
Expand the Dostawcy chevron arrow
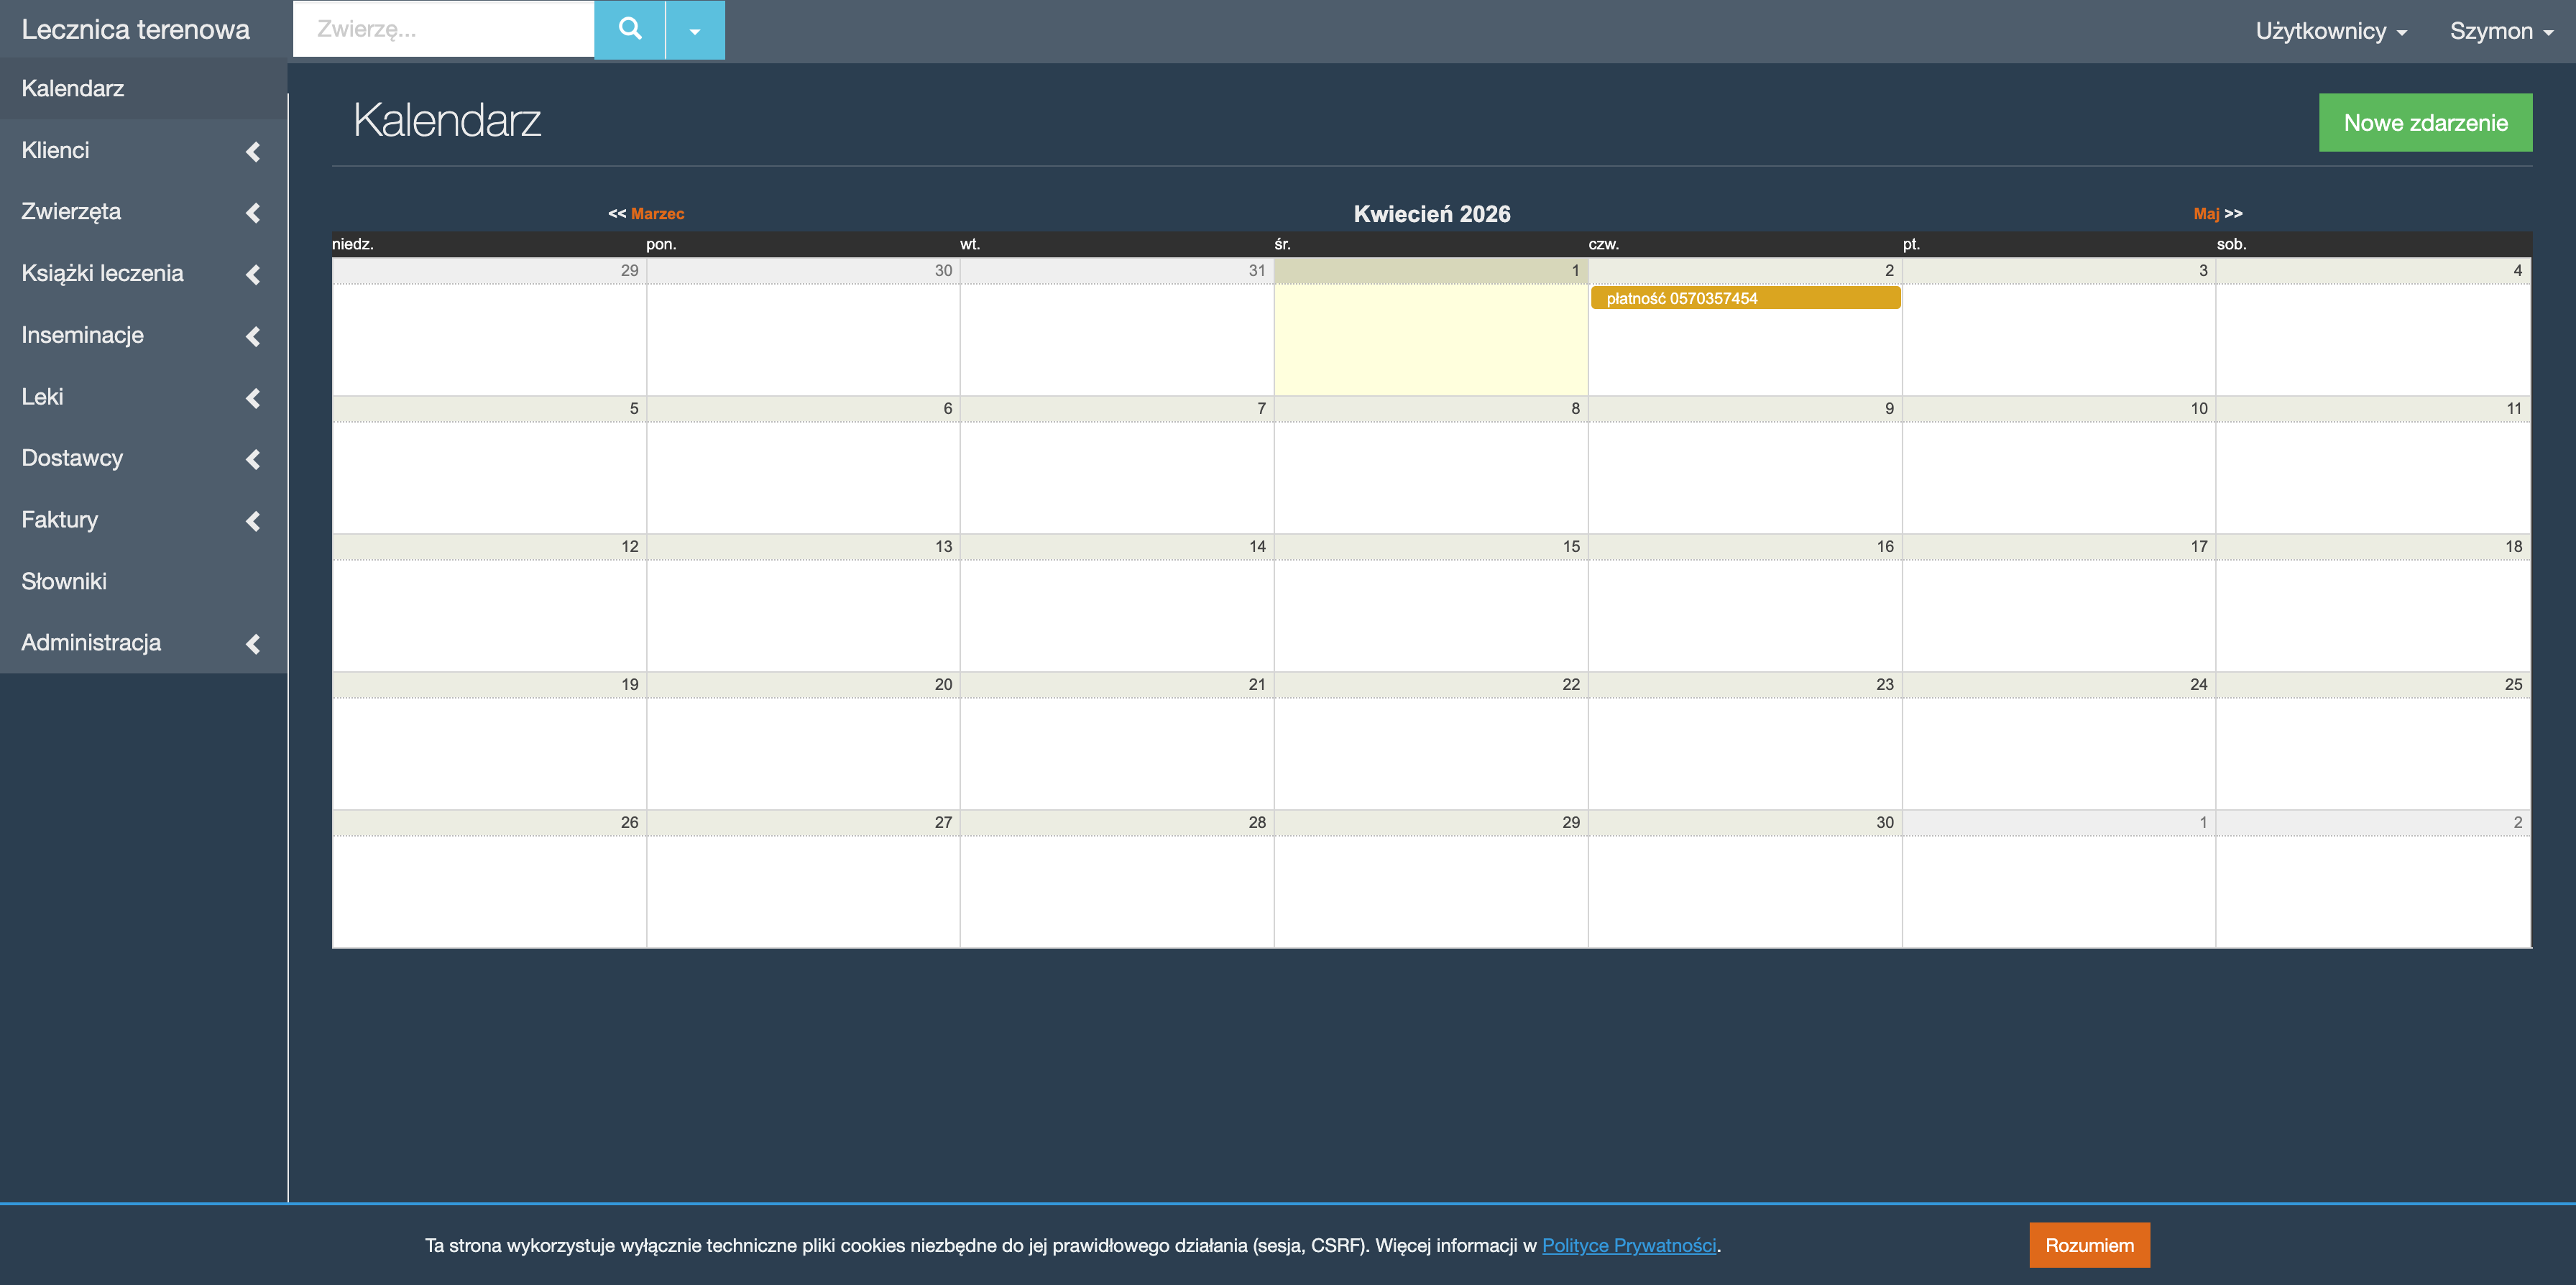click(253, 459)
